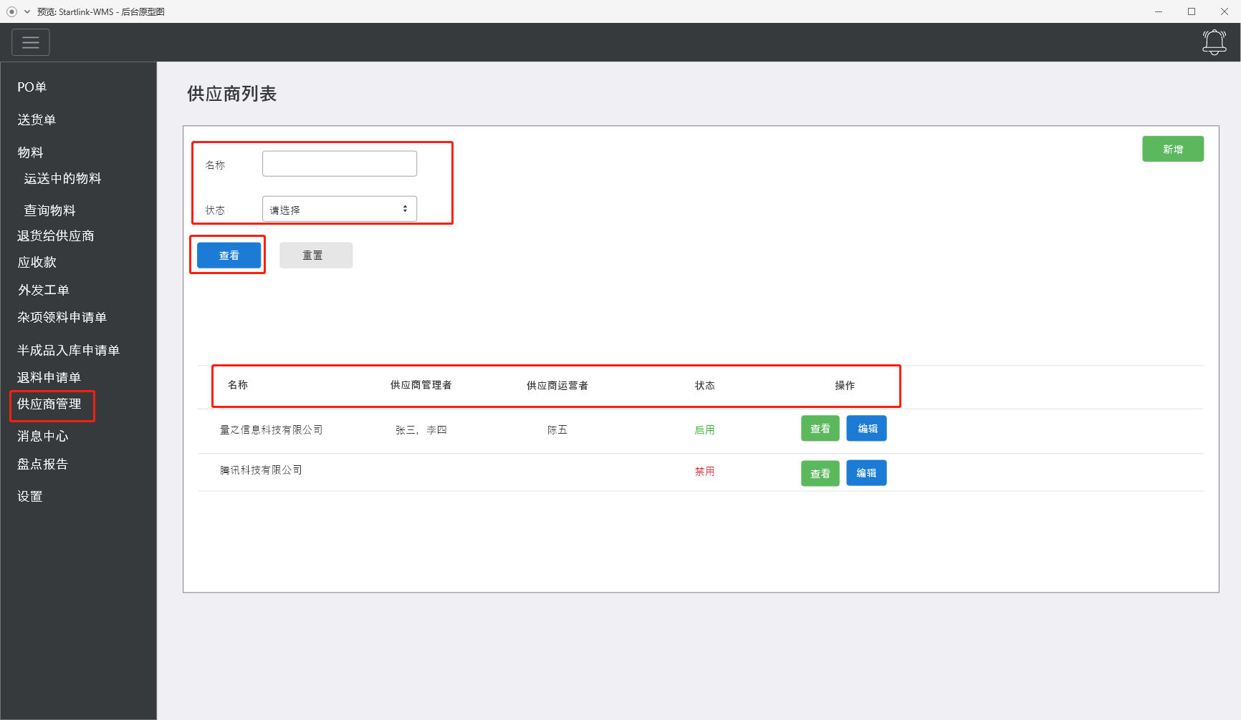
Task: Open 应收款 page
Action: tap(37, 262)
